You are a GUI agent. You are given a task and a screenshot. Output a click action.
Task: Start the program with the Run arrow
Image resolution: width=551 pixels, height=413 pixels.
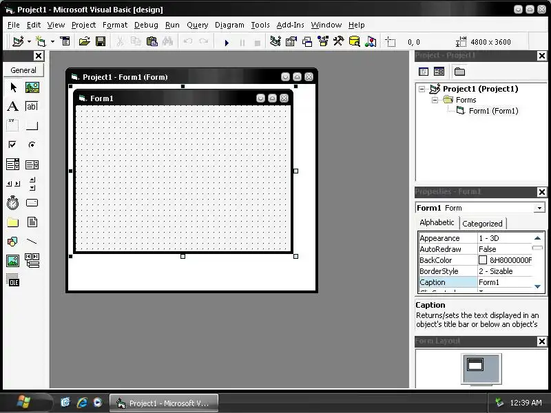pyautogui.click(x=227, y=43)
